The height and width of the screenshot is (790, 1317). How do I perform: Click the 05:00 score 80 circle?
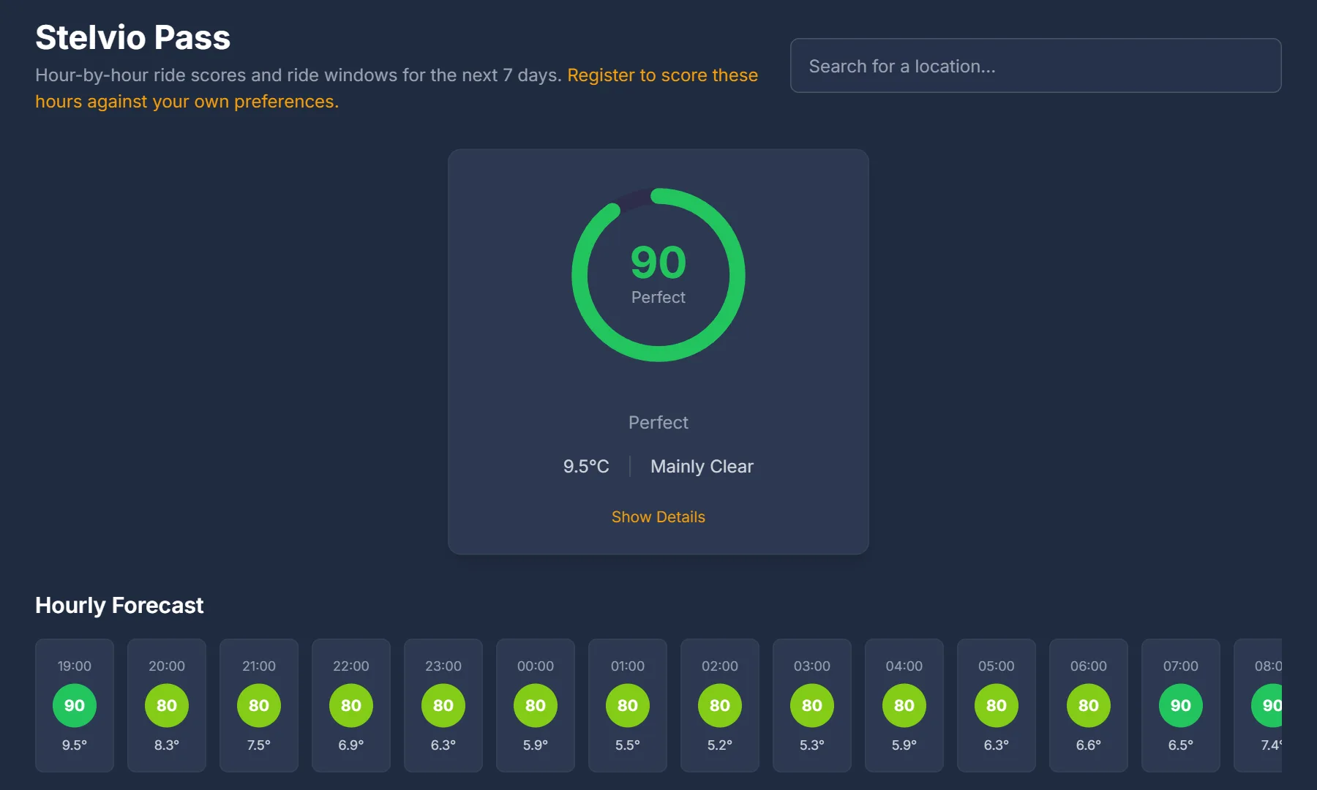tap(997, 705)
